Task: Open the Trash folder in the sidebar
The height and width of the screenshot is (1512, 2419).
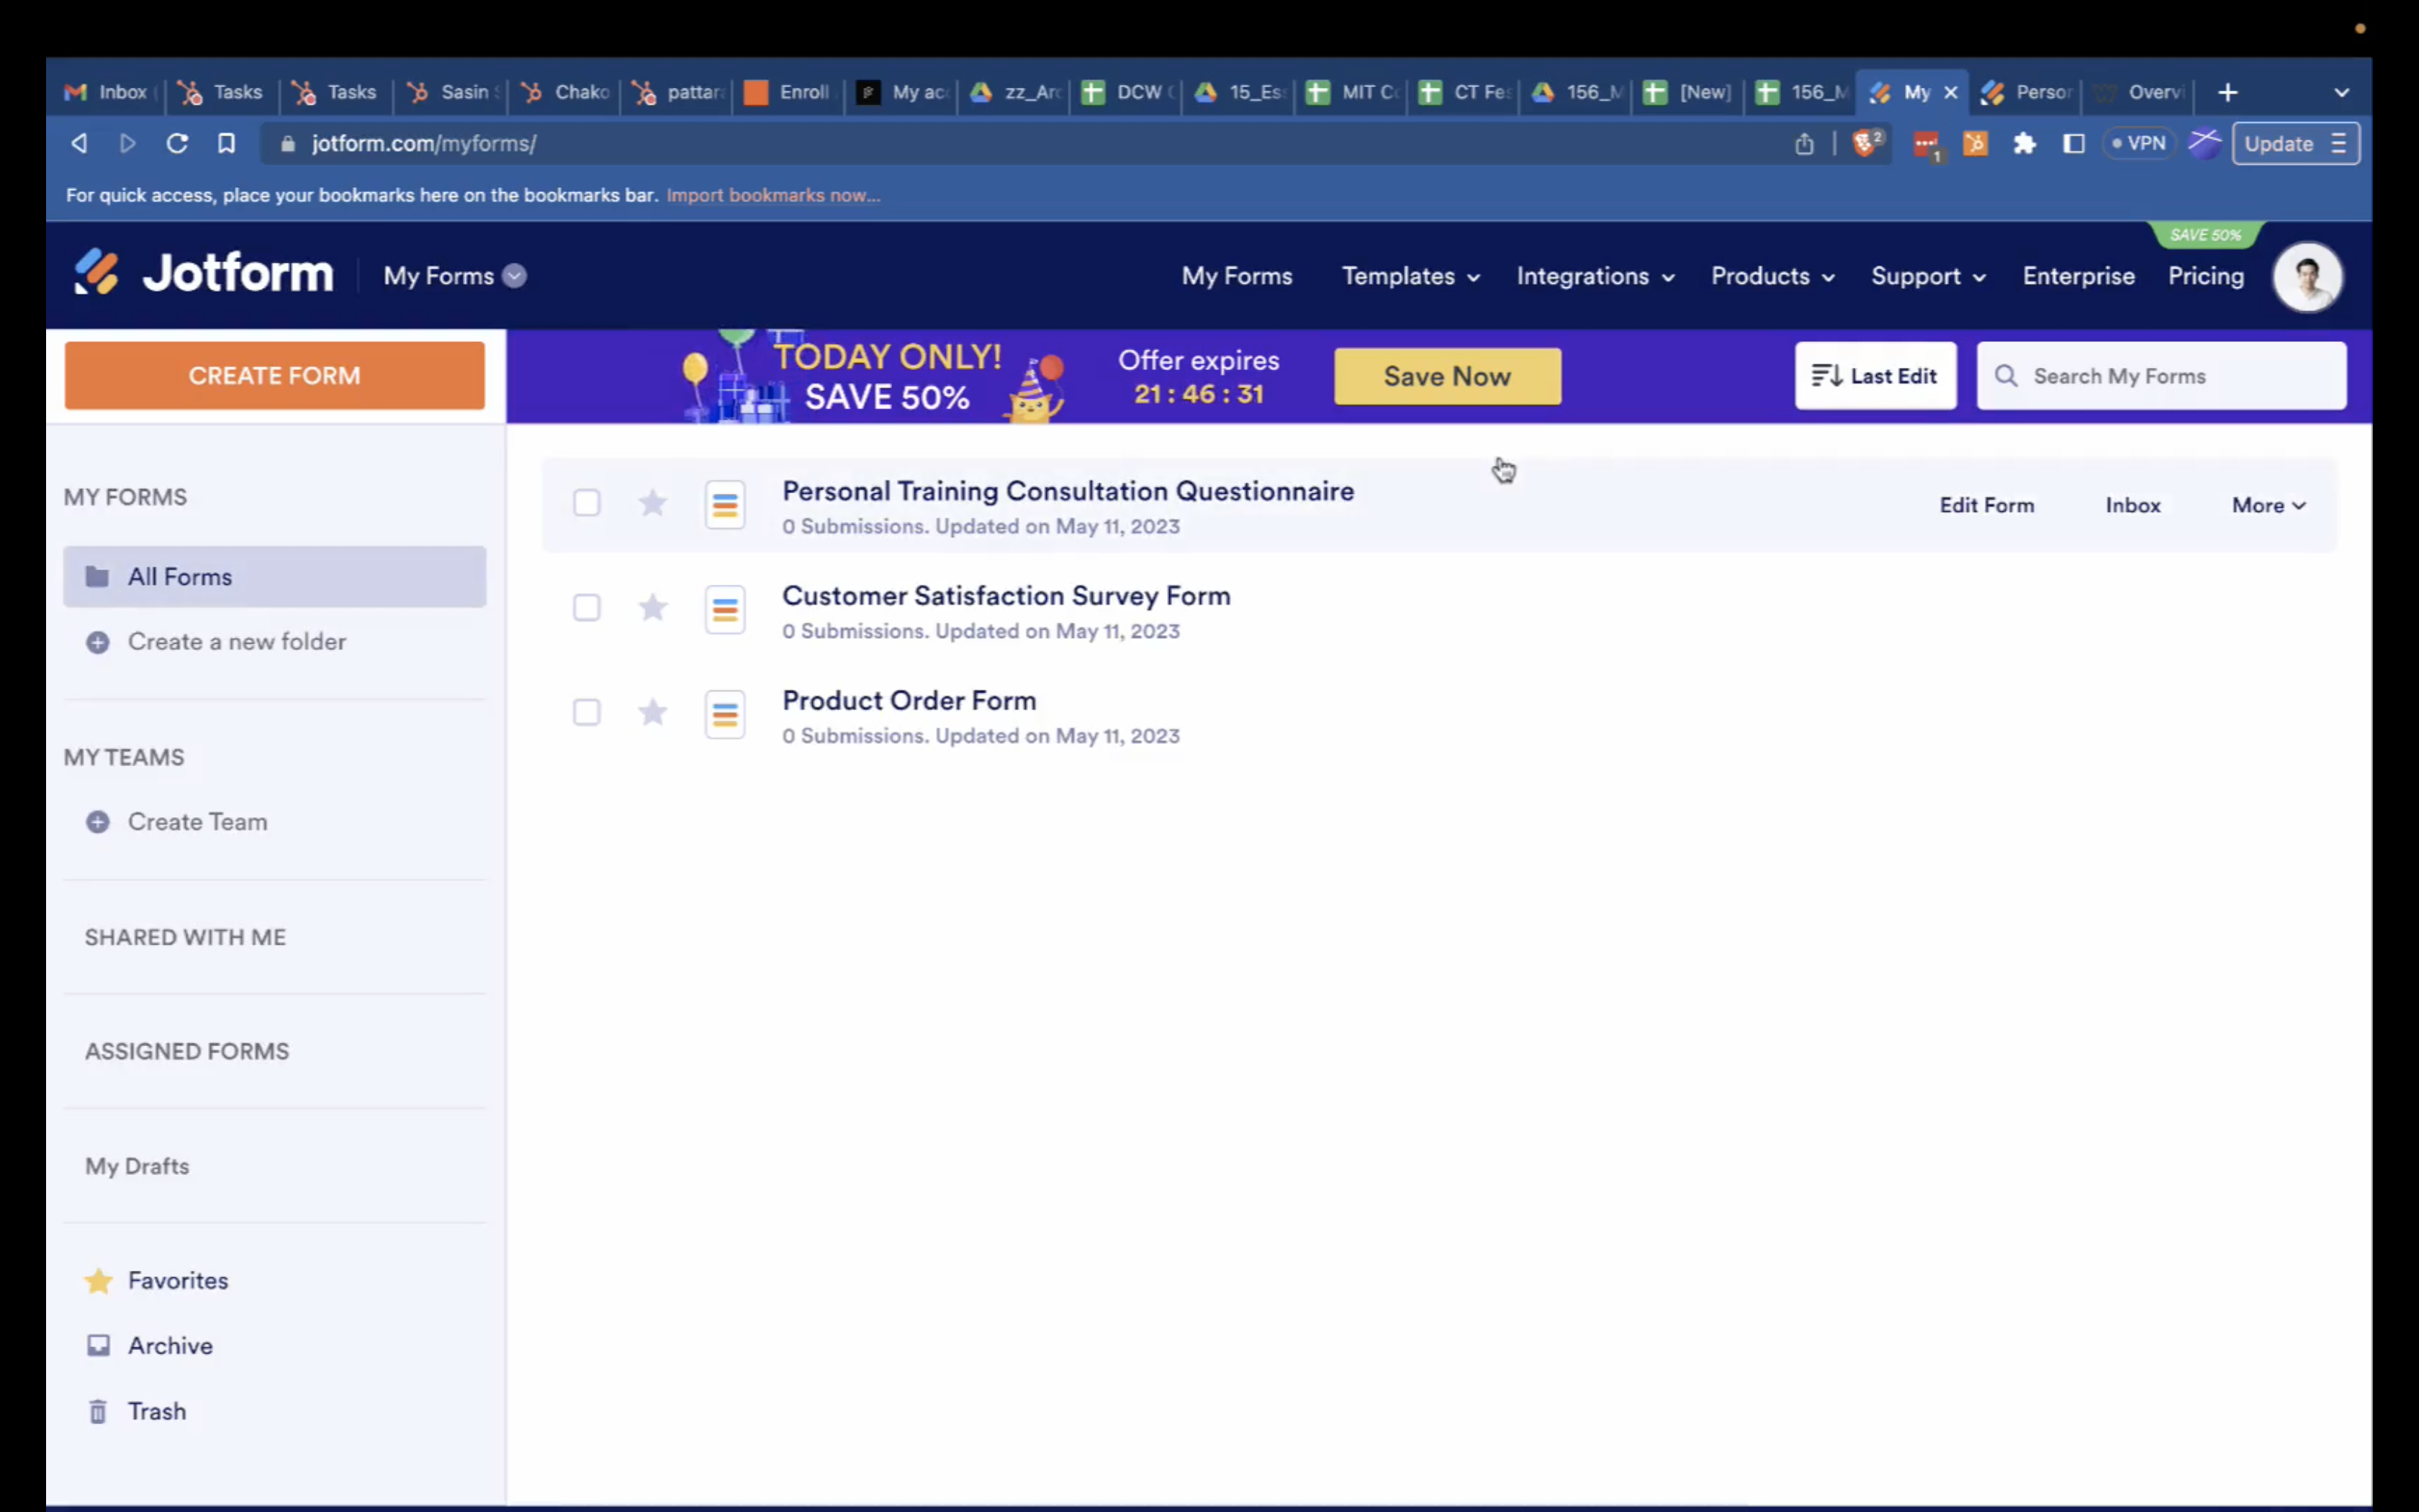Action: (x=156, y=1411)
